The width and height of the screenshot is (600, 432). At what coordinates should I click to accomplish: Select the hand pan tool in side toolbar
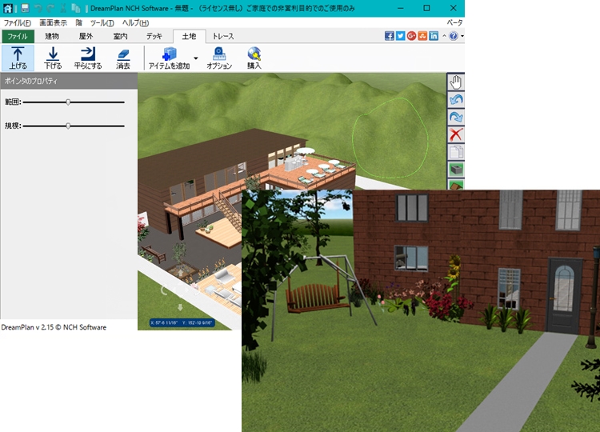pyautogui.click(x=456, y=82)
